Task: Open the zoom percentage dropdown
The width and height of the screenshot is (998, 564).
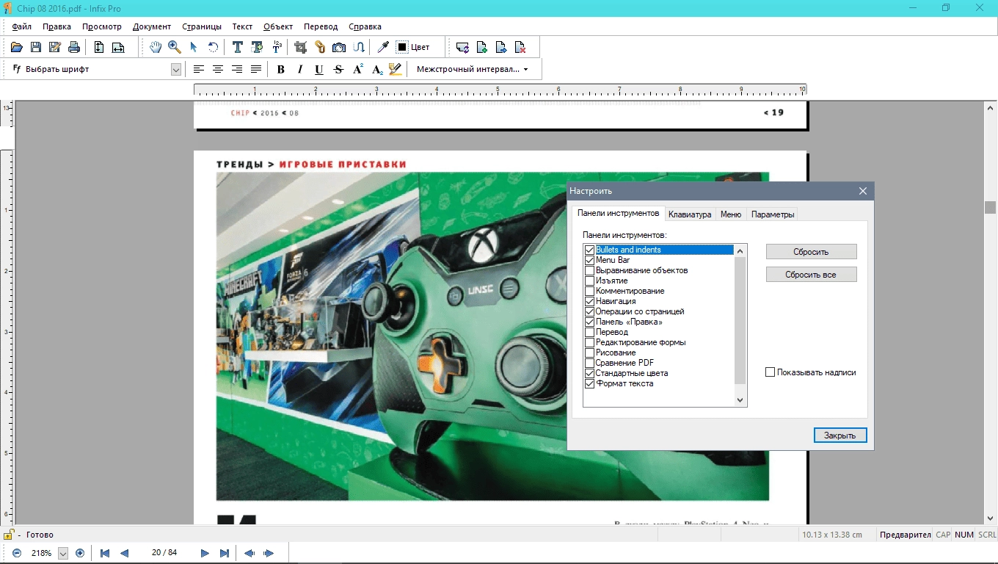Action: pos(63,553)
